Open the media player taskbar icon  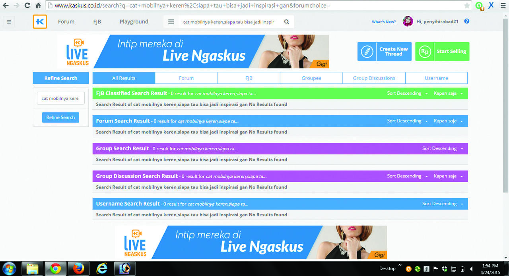[125, 269]
